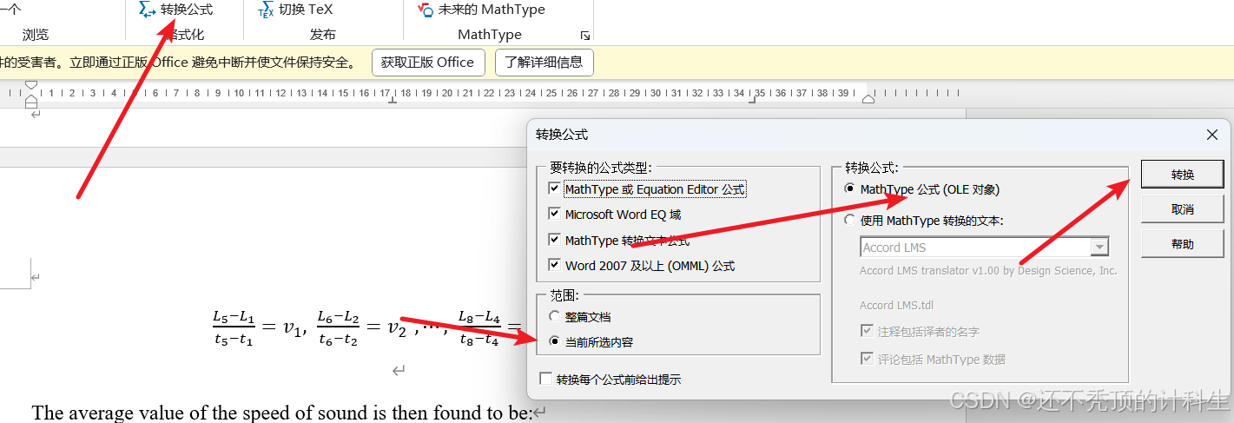This screenshot has width=1234, height=423.
Task: Open MathType group dialog launcher
Action: (x=585, y=36)
